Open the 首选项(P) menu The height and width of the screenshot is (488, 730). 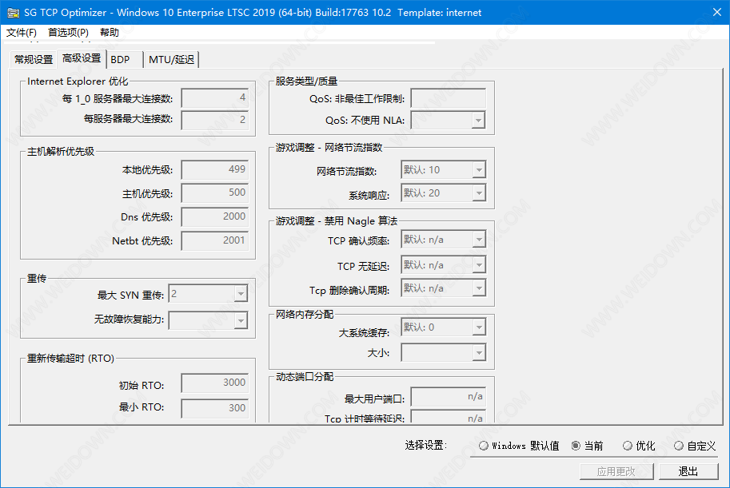pos(68,33)
